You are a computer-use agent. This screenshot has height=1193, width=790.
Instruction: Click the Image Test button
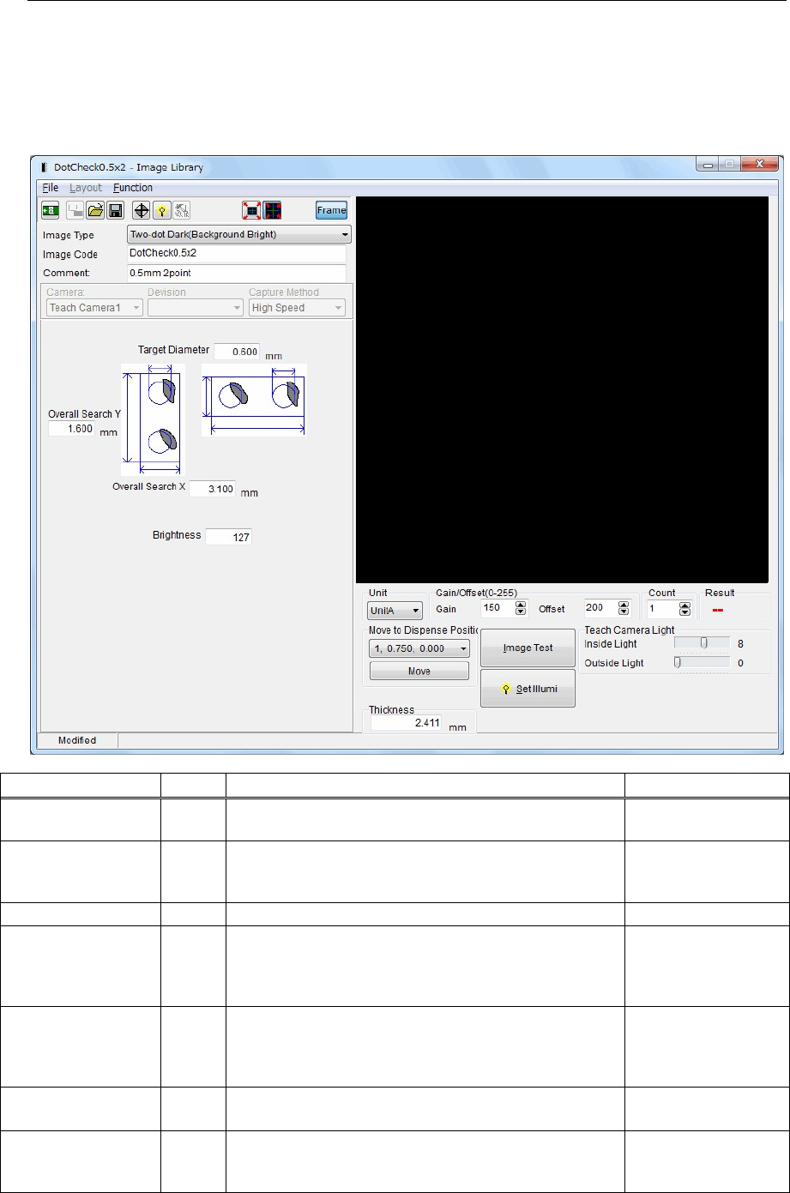(528, 648)
